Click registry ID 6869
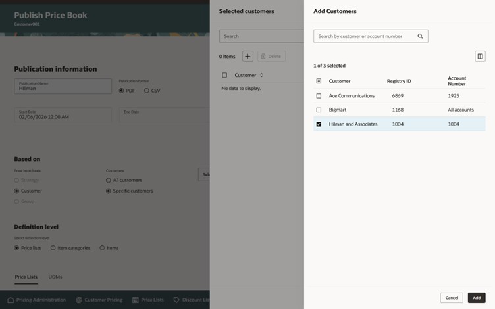The width and height of the screenshot is (495, 309). point(398,96)
